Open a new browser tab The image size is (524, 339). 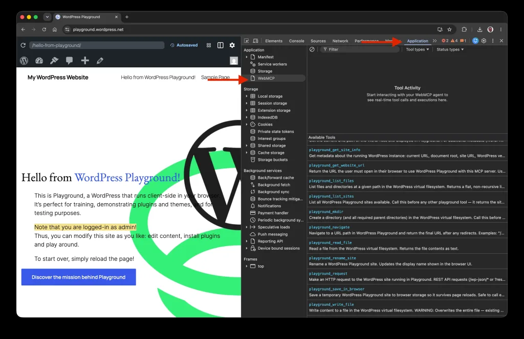coord(127,17)
